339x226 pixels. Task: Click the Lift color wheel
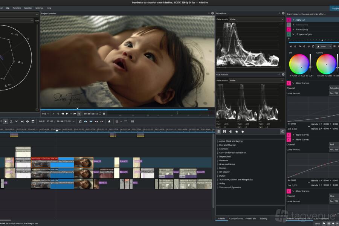[x=299, y=64]
